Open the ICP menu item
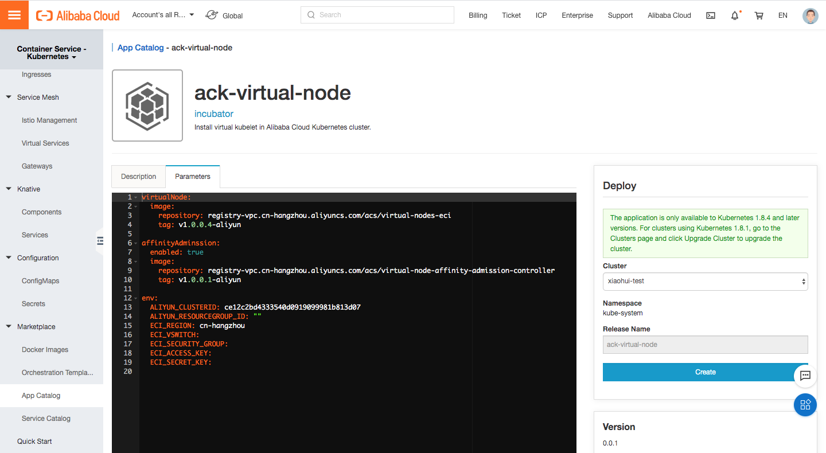The width and height of the screenshot is (826, 453). click(541, 15)
